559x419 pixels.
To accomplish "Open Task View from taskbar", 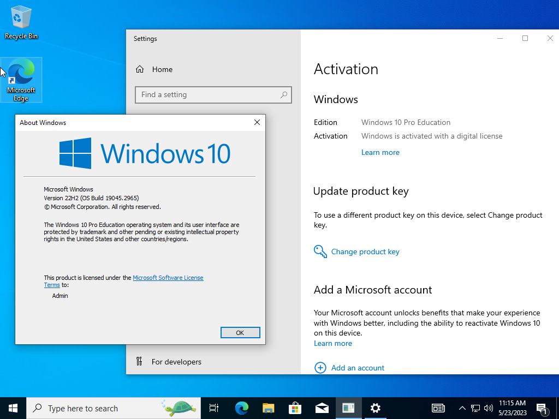I will (x=214, y=408).
